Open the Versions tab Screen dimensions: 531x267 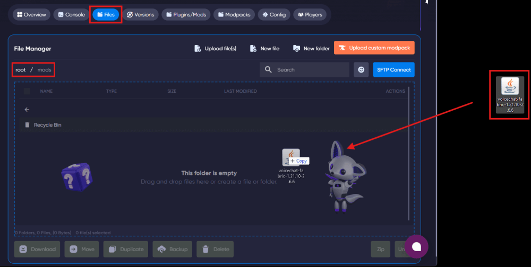coord(140,15)
